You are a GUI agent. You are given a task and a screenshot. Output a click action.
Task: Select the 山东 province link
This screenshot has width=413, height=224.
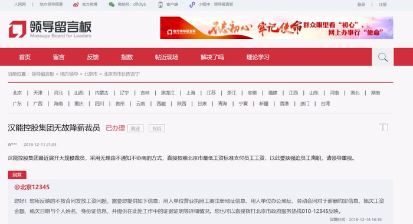(314, 93)
